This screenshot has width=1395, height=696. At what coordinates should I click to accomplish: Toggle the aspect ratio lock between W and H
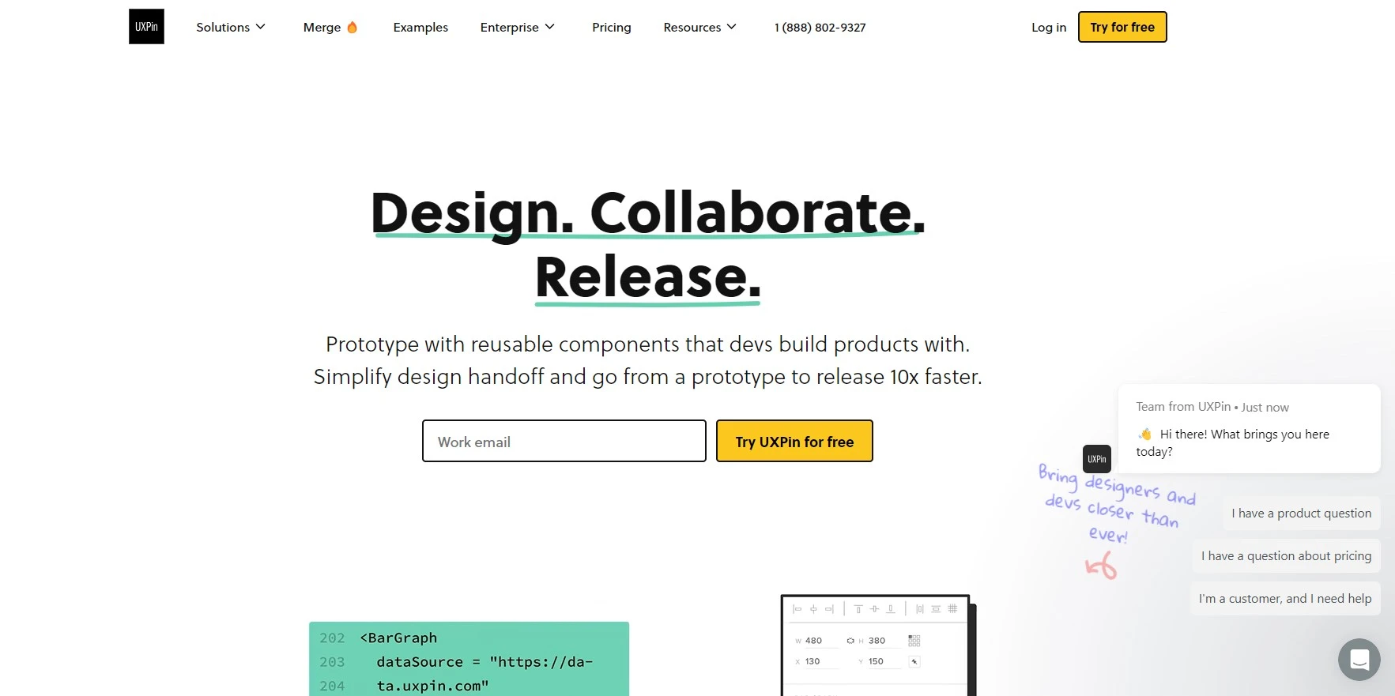(850, 641)
